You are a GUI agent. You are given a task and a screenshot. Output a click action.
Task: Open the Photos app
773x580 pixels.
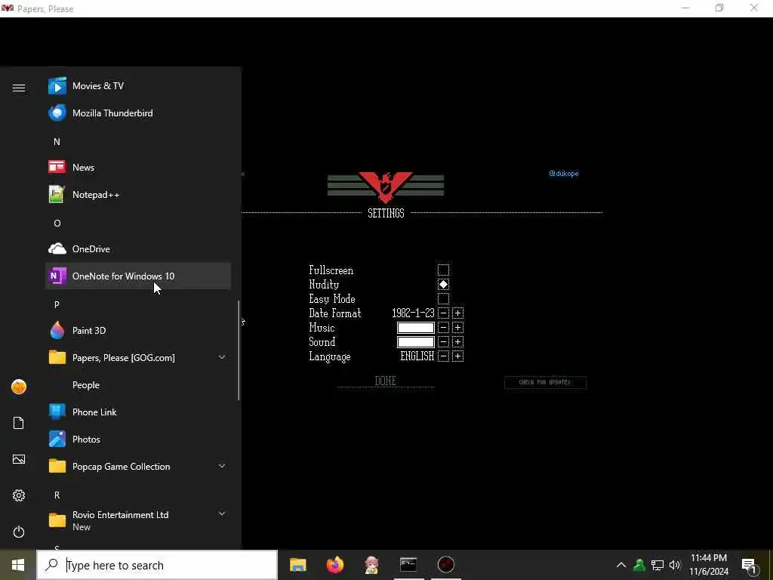tap(138, 439)
